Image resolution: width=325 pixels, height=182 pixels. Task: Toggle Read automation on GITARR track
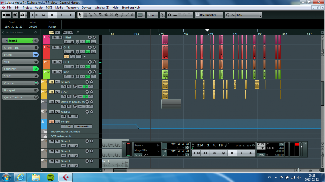(x=63, y=87)
